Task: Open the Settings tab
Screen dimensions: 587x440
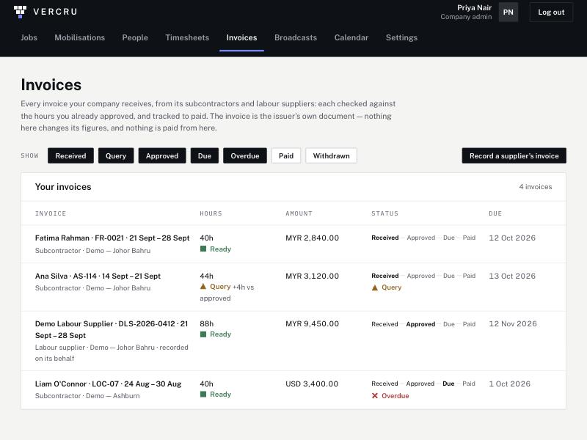Action: (401, 37)
